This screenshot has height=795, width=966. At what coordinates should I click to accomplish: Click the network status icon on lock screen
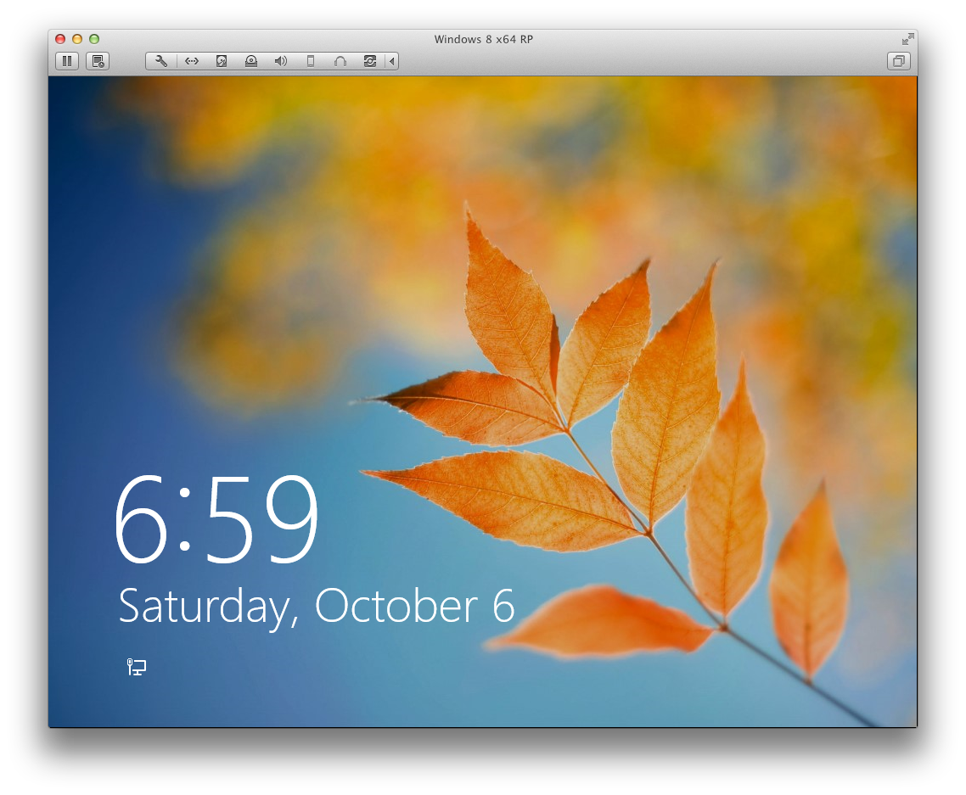point(136,667)
